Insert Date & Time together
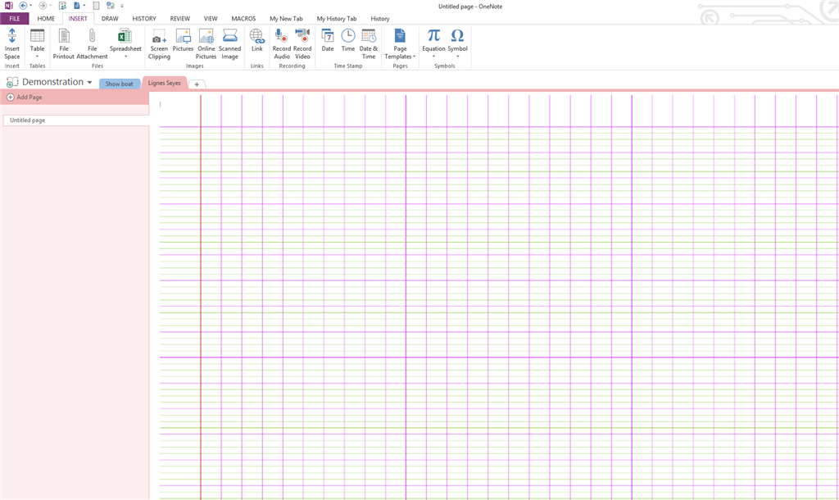Screen dimensions: 839x500 (368, 44)
